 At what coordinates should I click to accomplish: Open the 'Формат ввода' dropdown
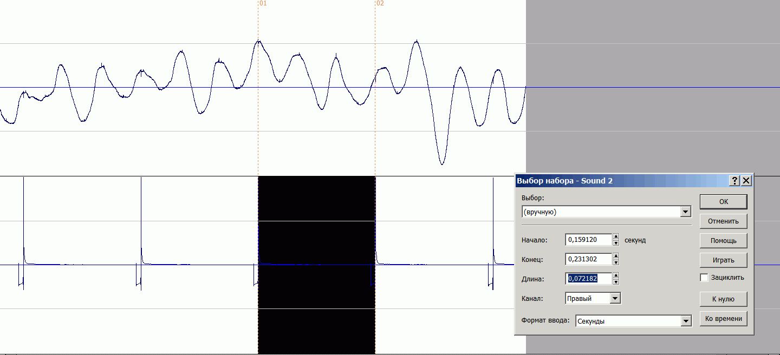[686, 321]
